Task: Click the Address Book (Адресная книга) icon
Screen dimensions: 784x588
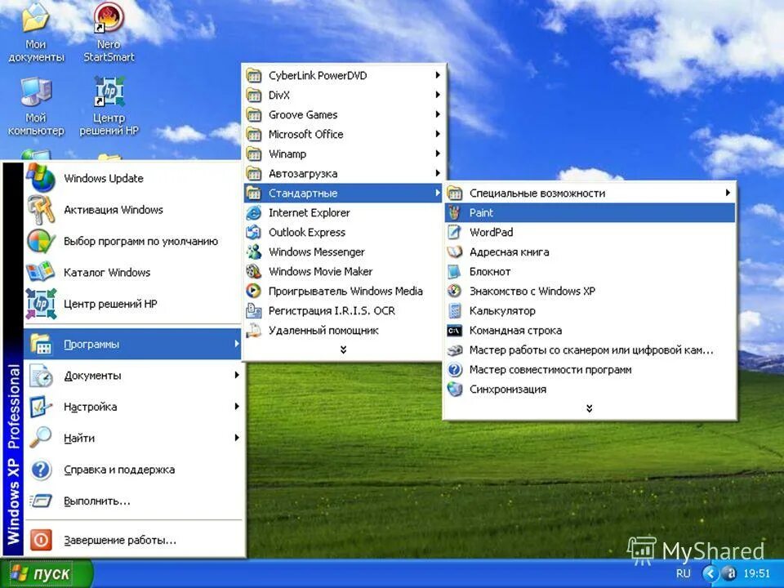Action: tap(455, 252)
